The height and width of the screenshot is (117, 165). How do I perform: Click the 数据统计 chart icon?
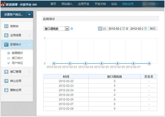tap(6, 44)
